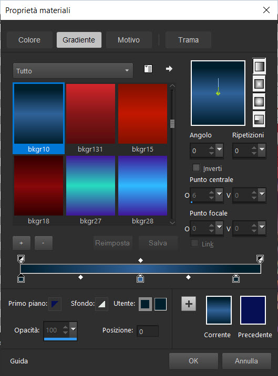The image size is (278, 376).
Task: Select the sunburst gradient style icon
Action: click(259, 102)
